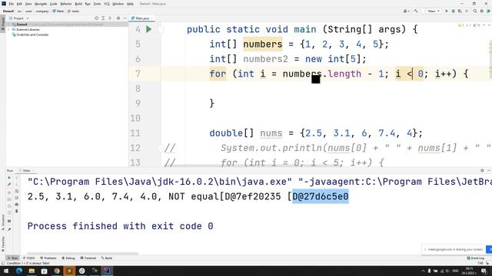492x276 pixels.
Task: Open Run panel settings gear
Action: [482, 170]
